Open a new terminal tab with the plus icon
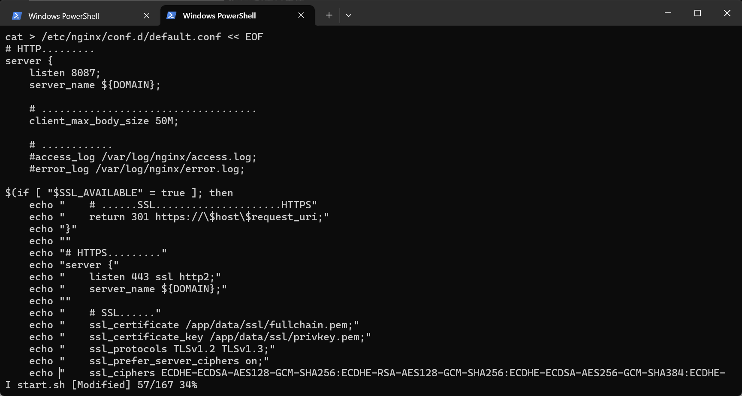This screenshot has height=396, width=742. pos(329,15)
